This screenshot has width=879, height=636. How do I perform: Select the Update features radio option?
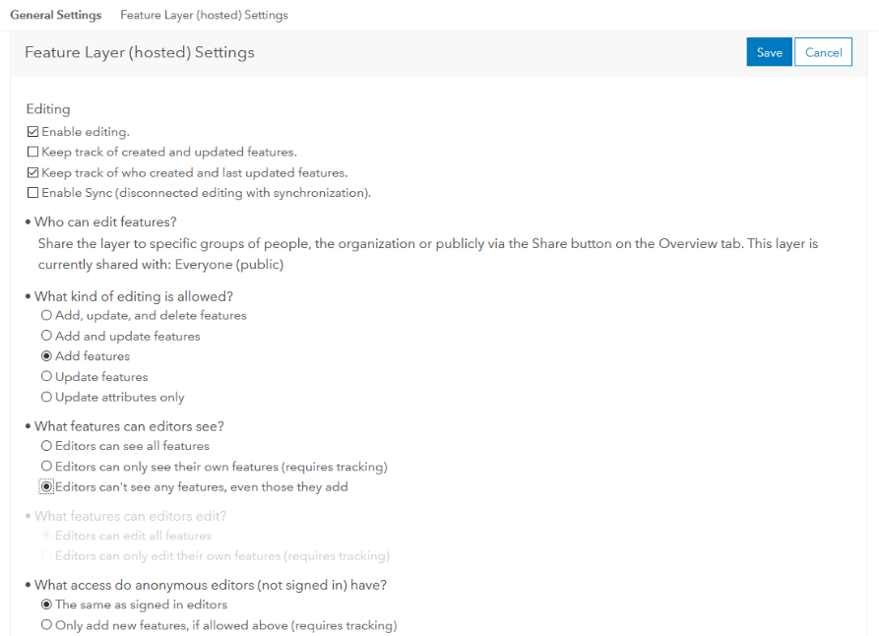(46, 377)
